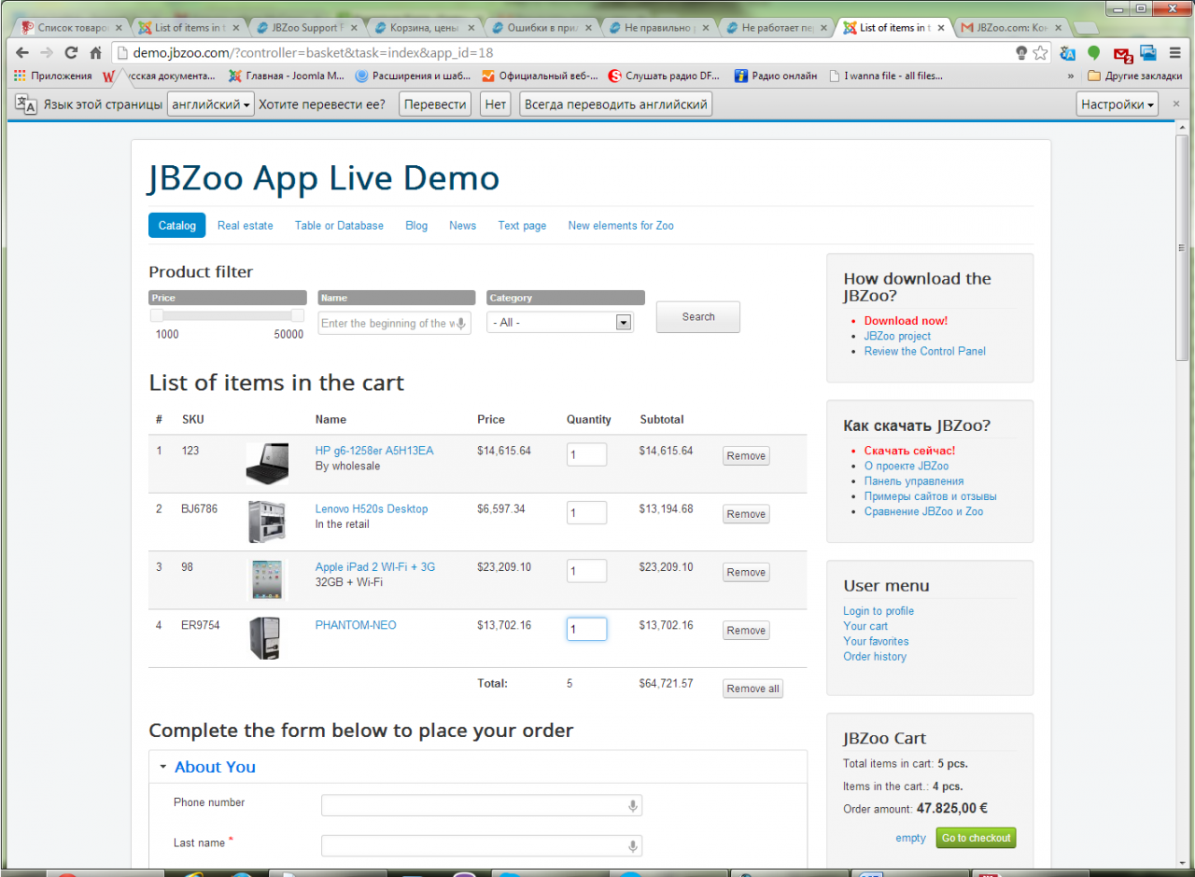Screen dimensions: 1195x877
Task: Open News menu item
Action: [x=462, y=226]
